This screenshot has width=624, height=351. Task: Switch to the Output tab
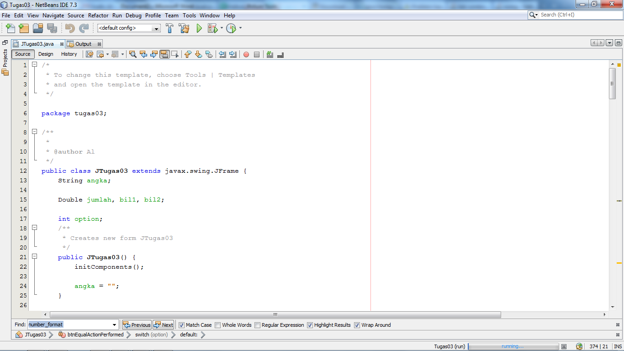[x=84, y=44]
